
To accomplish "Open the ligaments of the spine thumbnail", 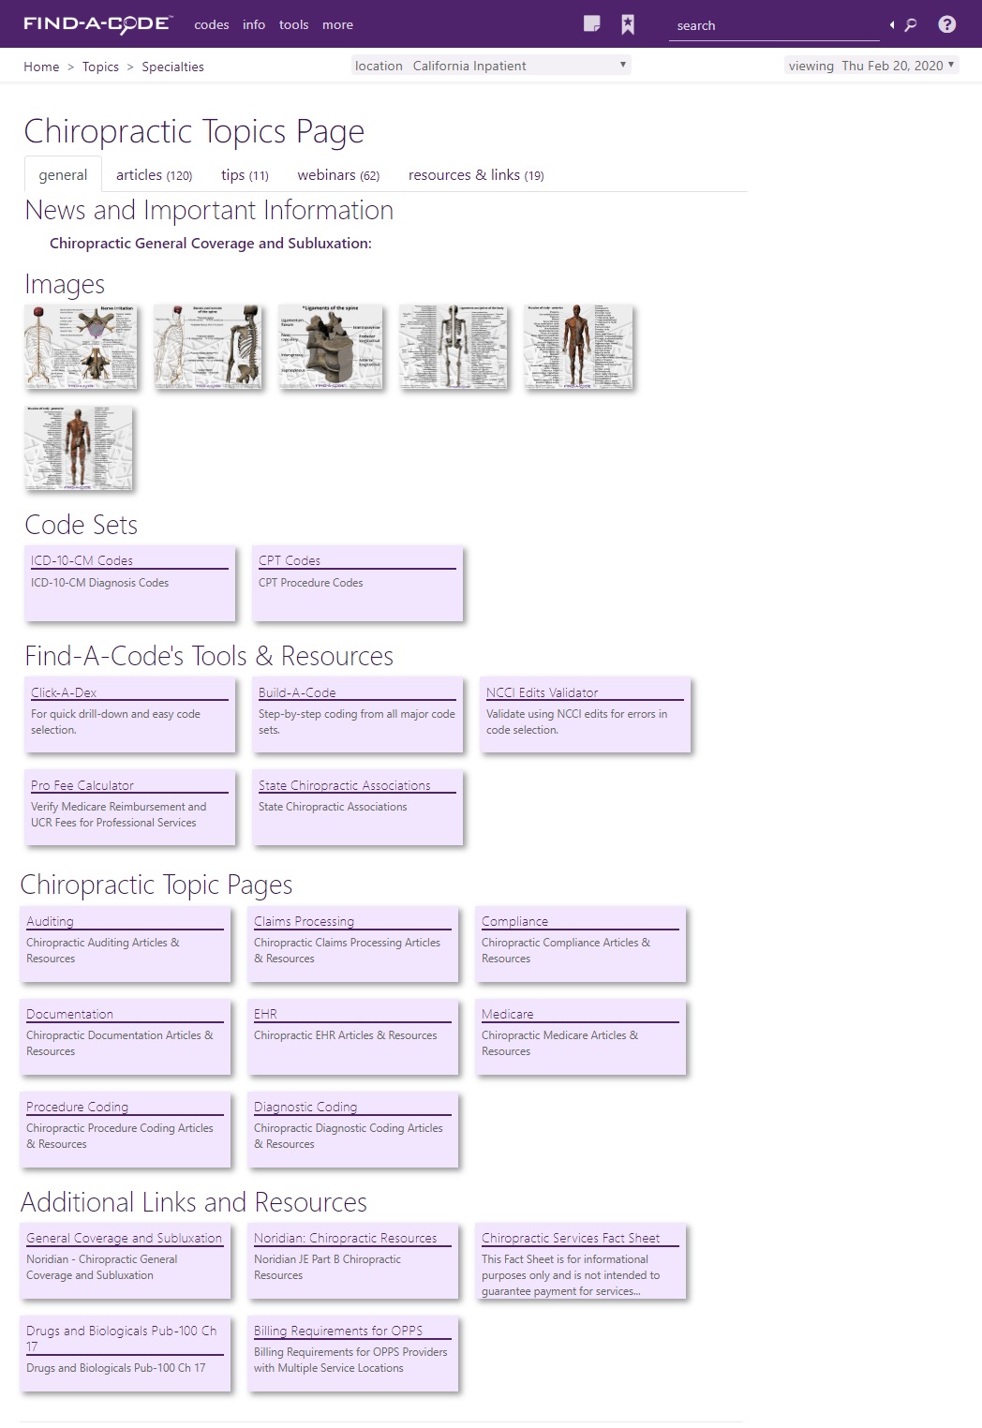I will 331,347.
